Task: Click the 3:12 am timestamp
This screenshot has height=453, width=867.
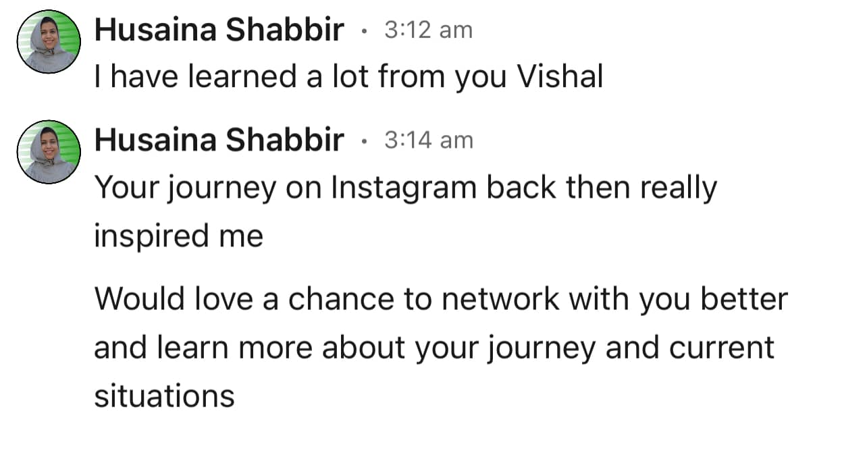Action: click(x=428, y=30)
